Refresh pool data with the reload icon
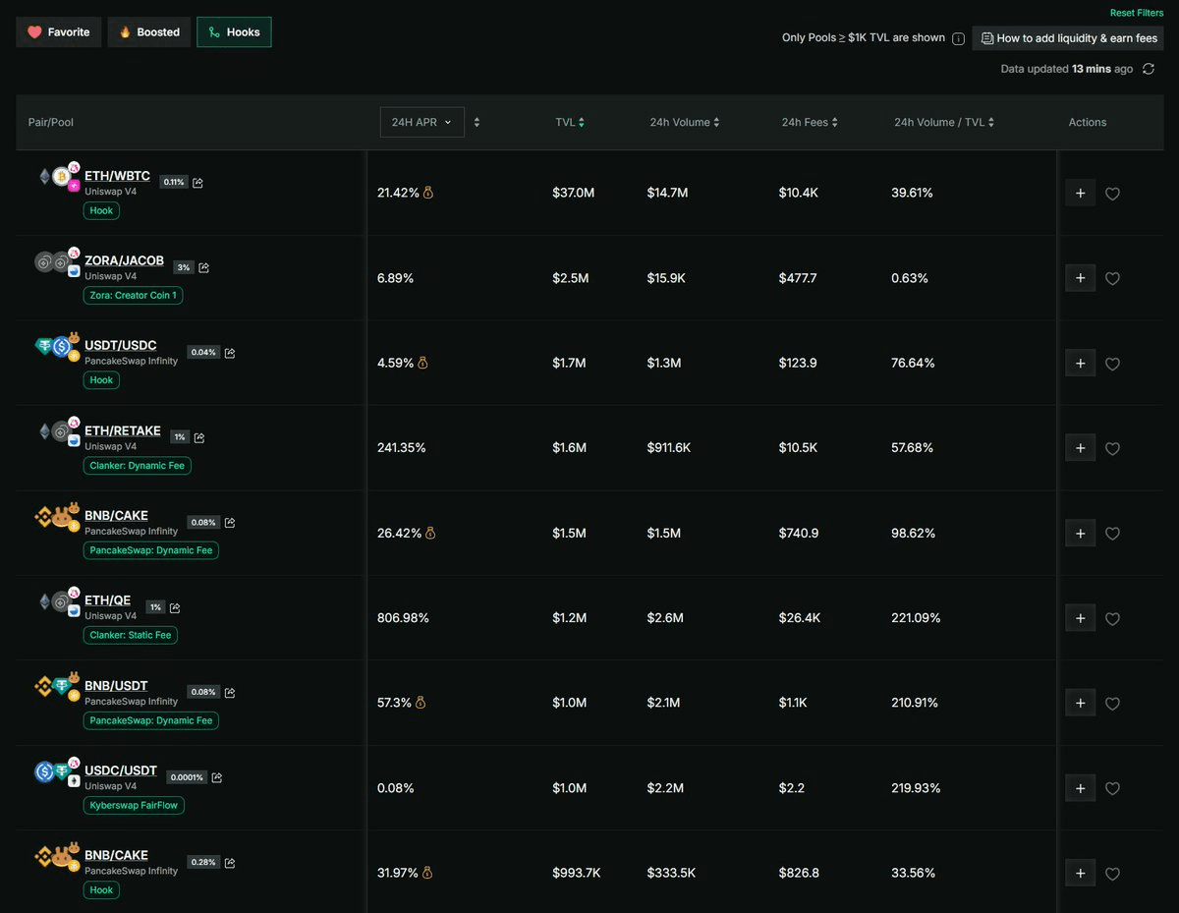The width and height of the screenshot is (1179, 913). (x=1149, y=69)
